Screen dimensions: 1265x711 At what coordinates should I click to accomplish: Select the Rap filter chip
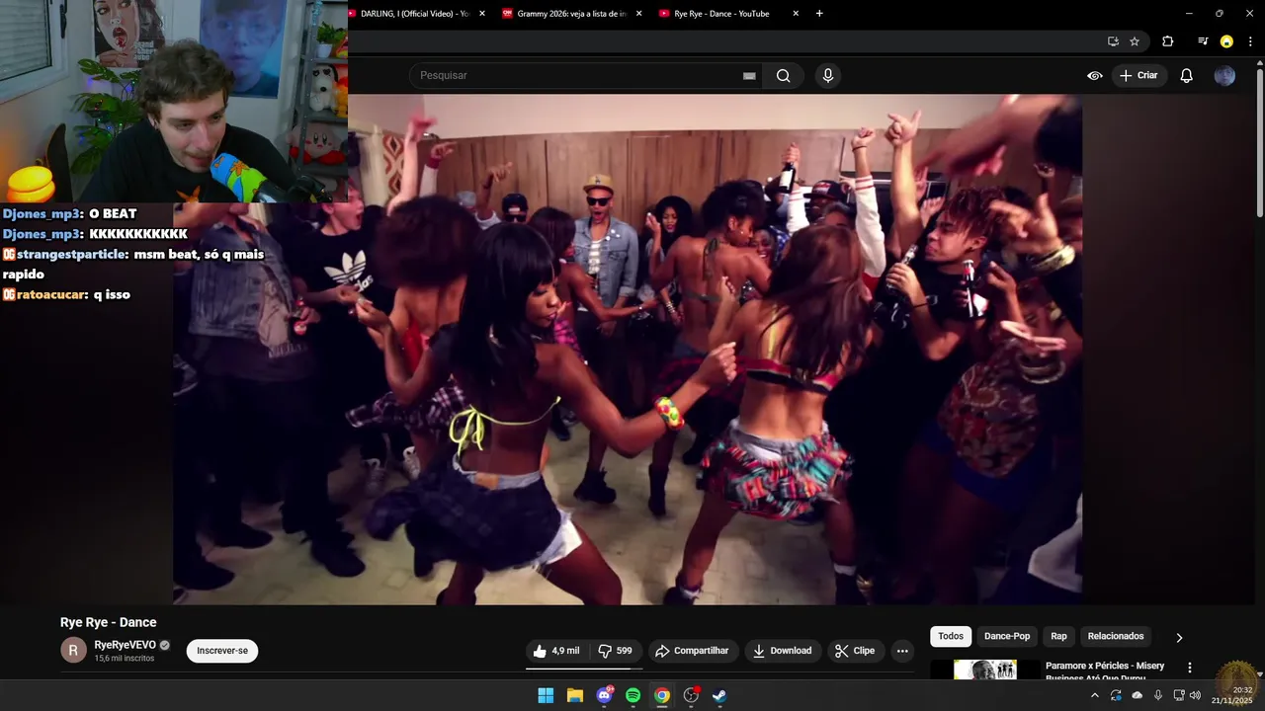click(x=1059, y=637)
